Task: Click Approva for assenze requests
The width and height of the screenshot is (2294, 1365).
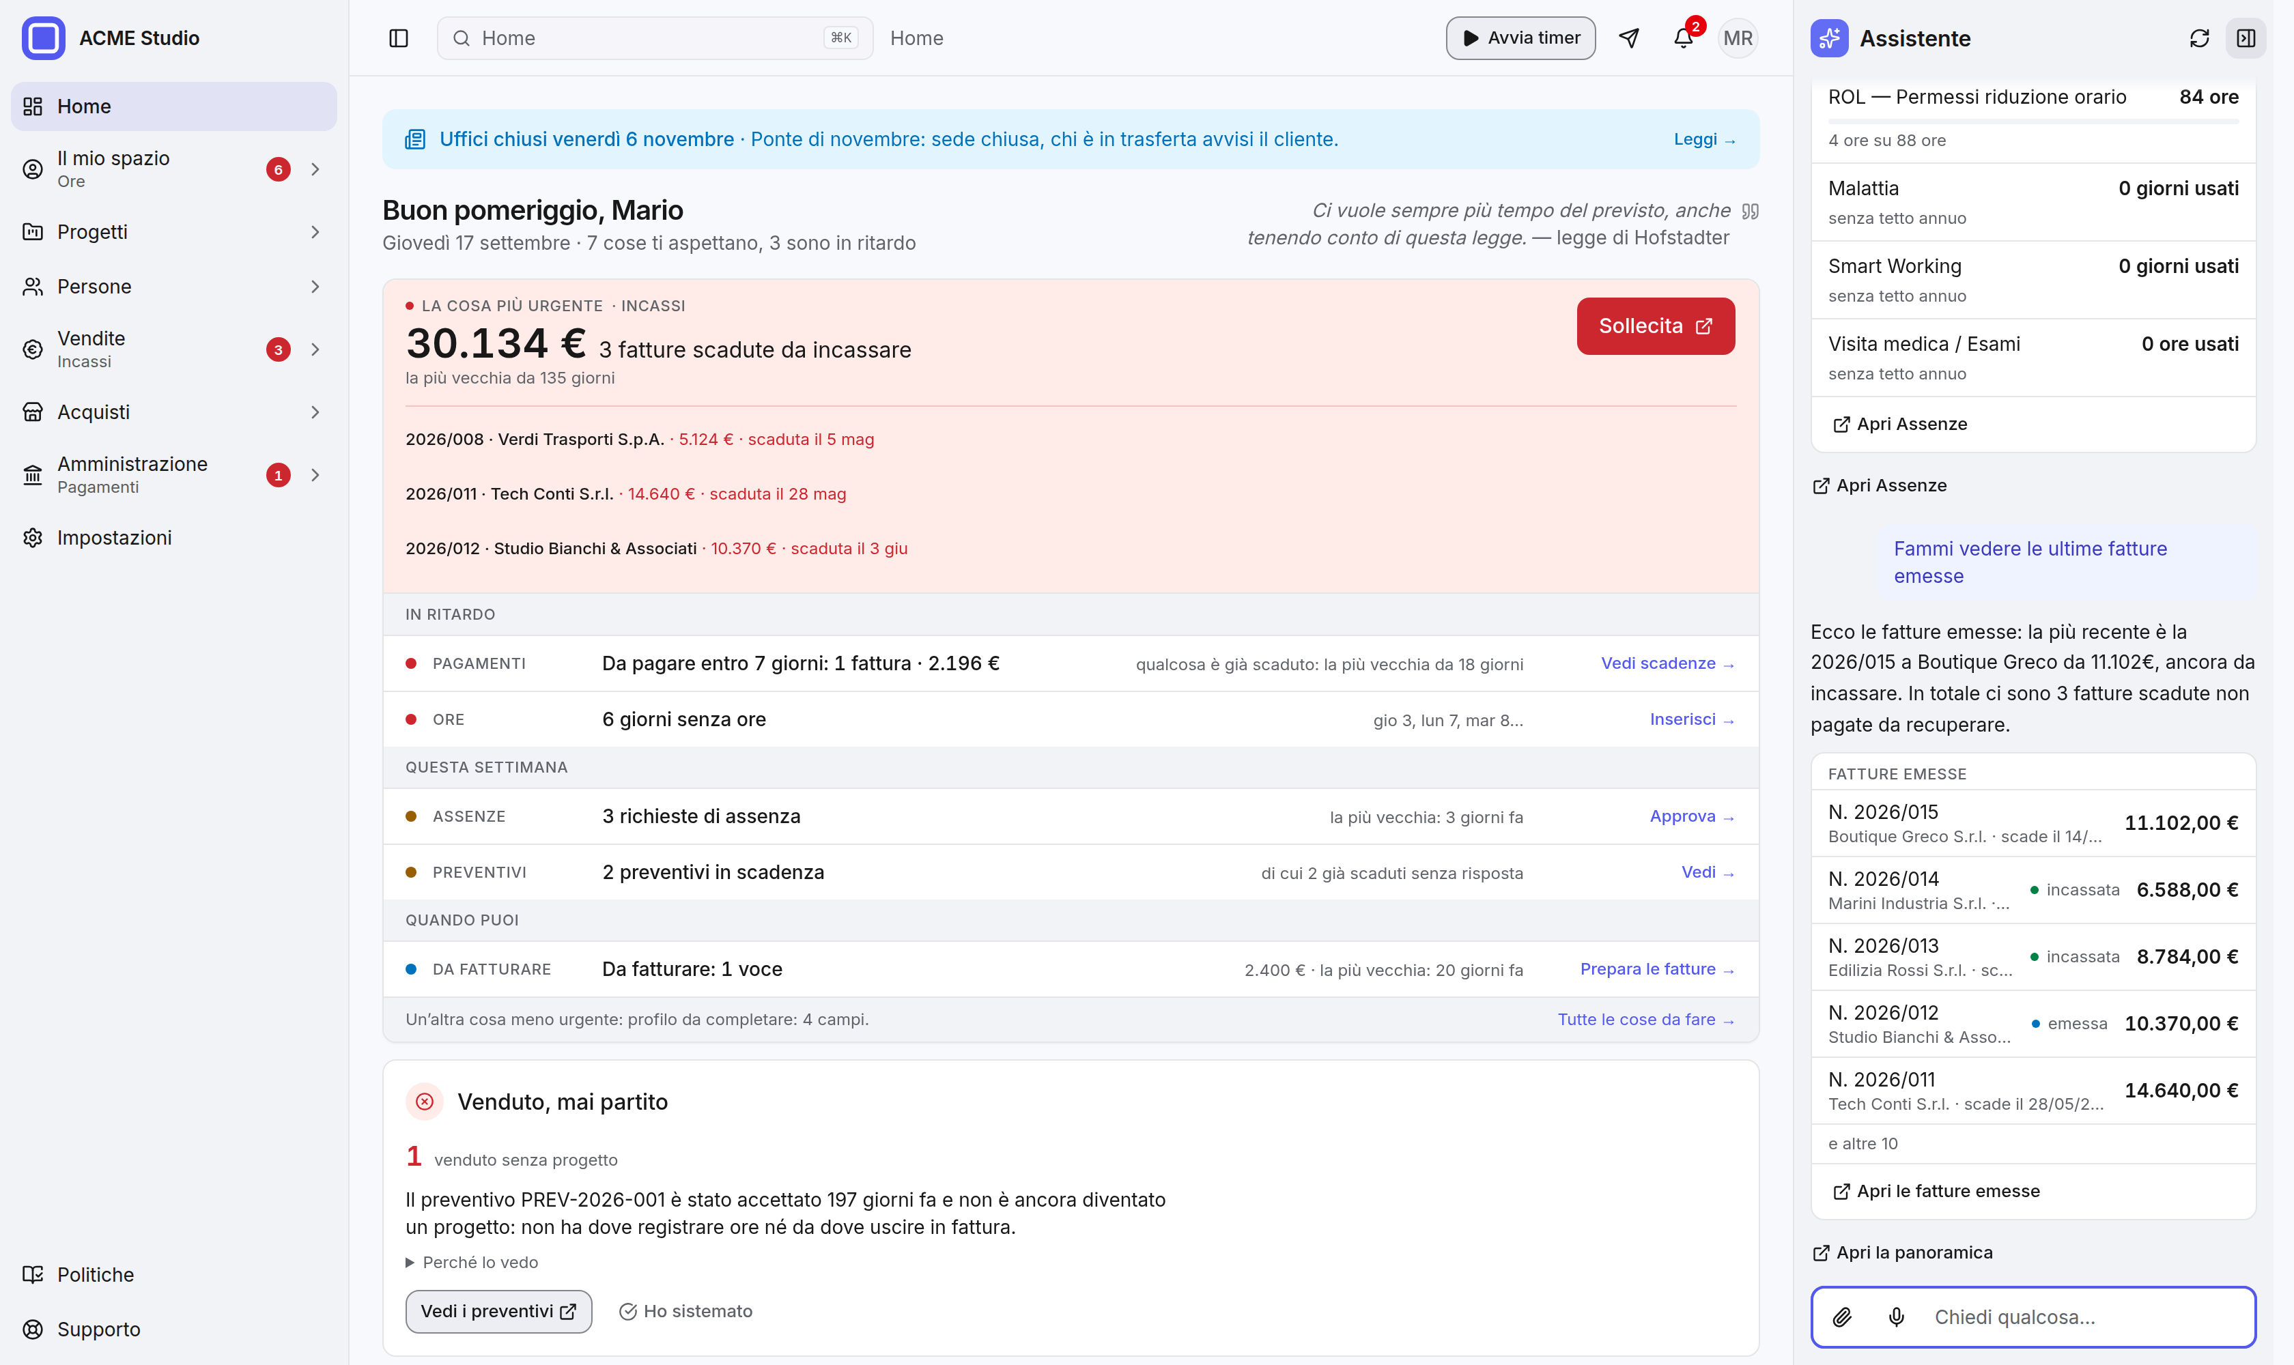Action: point(1693,816)
